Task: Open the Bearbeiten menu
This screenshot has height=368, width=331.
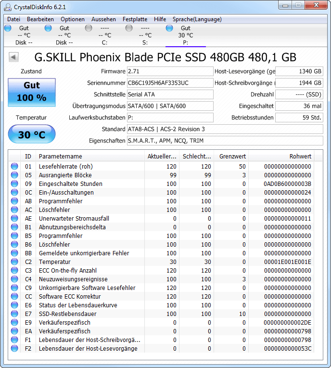Action: coord(40,19)
